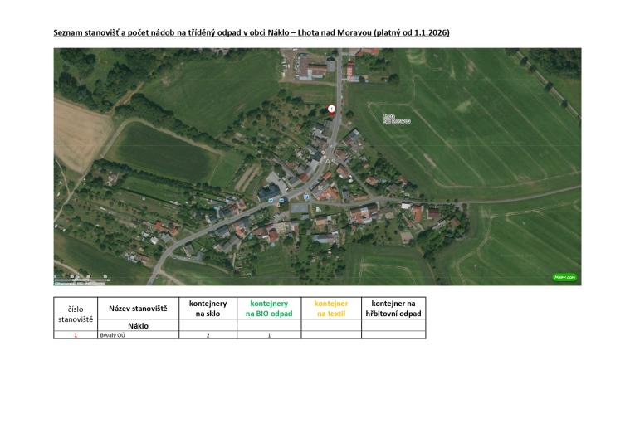Click the 'číslo stanoviště' column header
Viewport: 635px width, 448px height.
[x=76, y=314]
